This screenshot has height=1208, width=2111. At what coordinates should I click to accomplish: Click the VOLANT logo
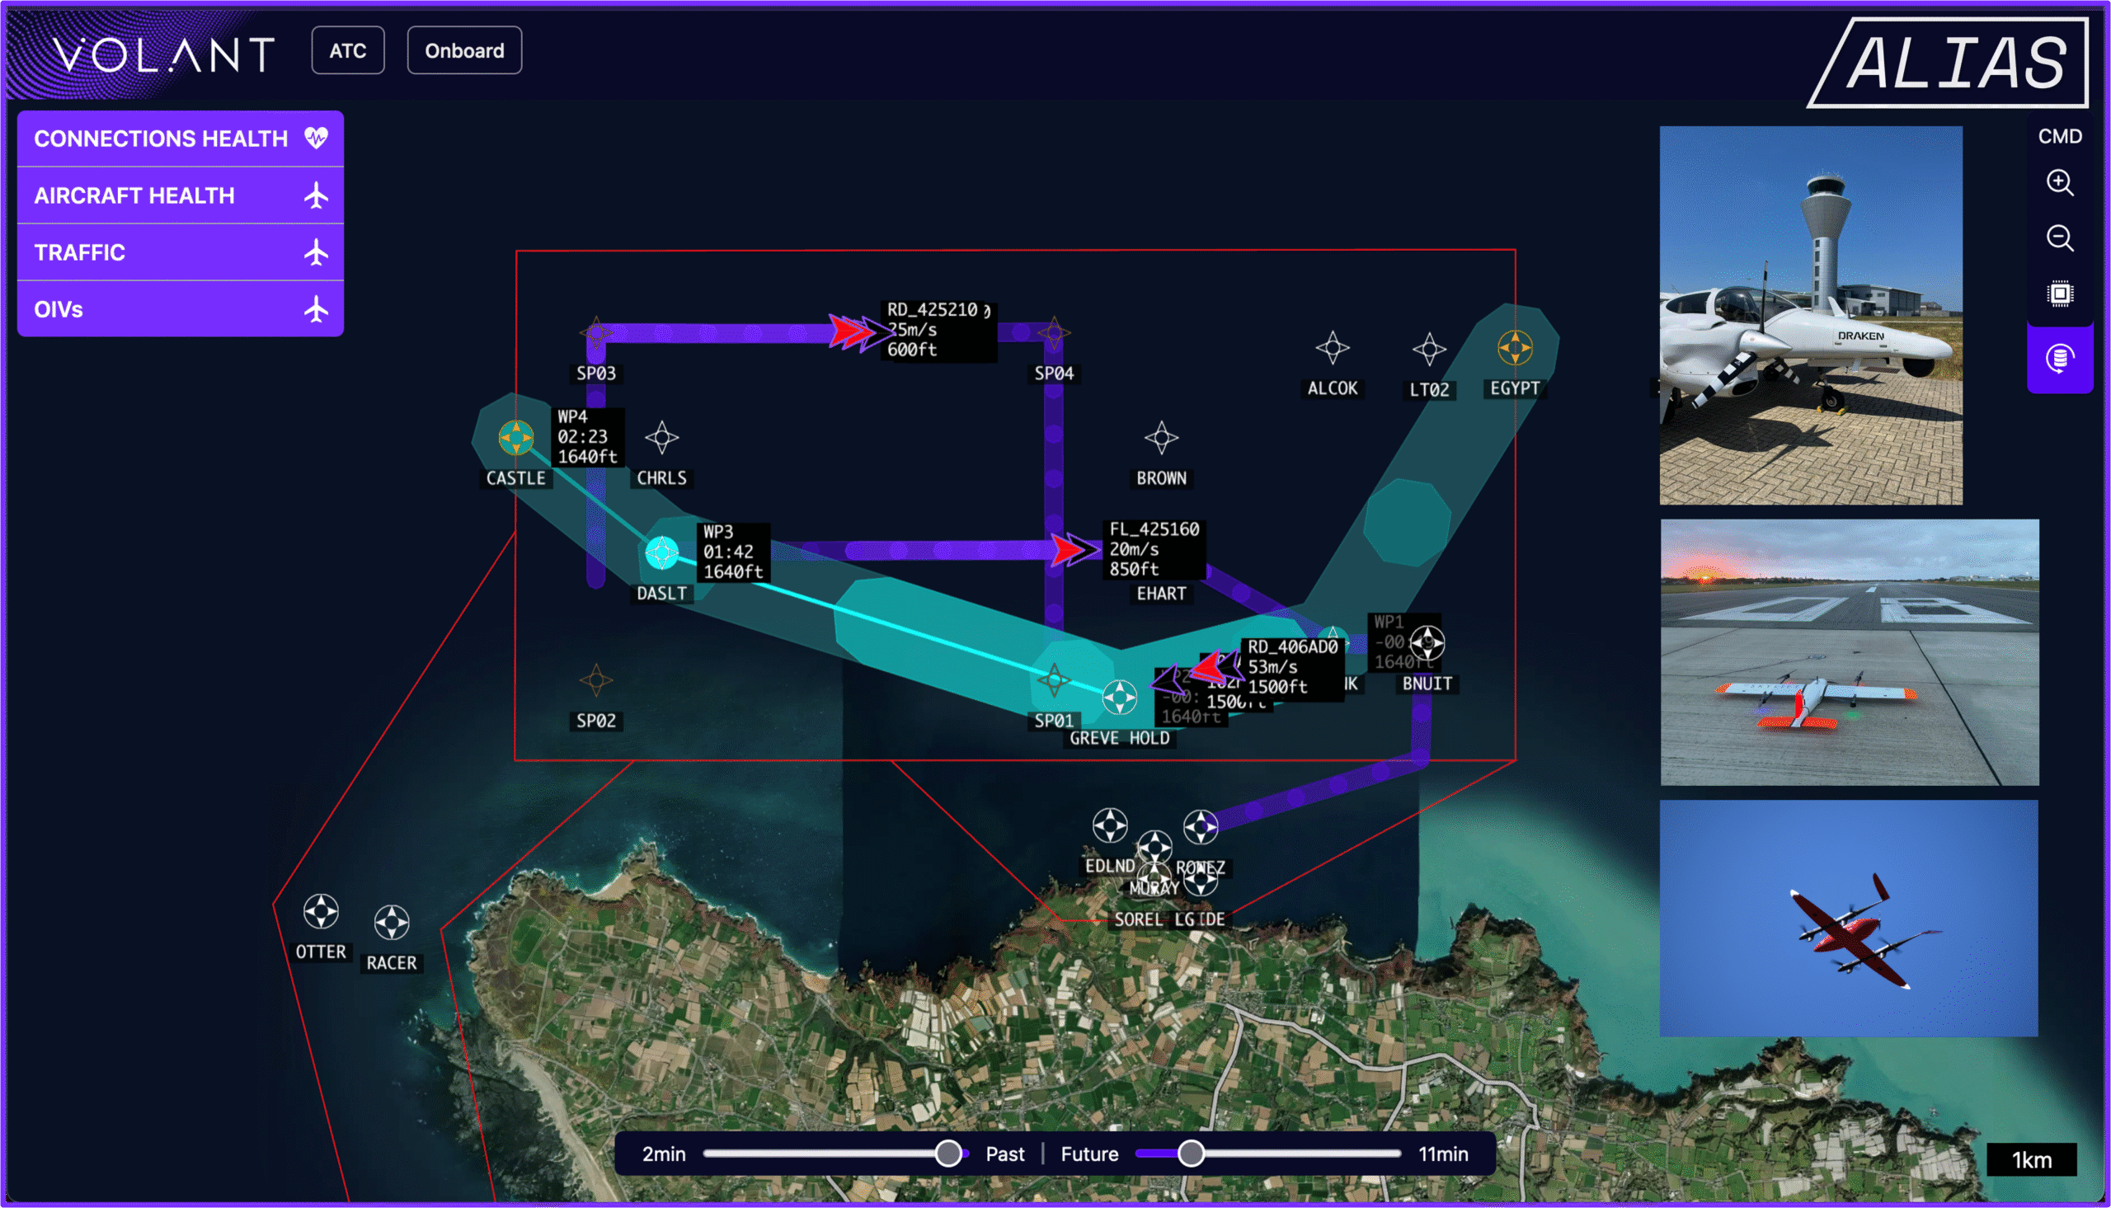coord(164,54)
